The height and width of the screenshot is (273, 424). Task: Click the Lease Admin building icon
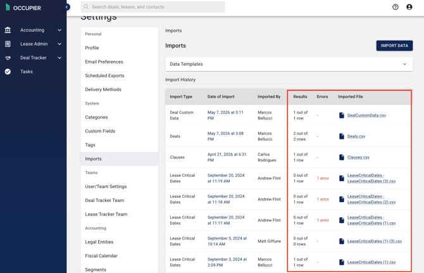pos(8,44)
